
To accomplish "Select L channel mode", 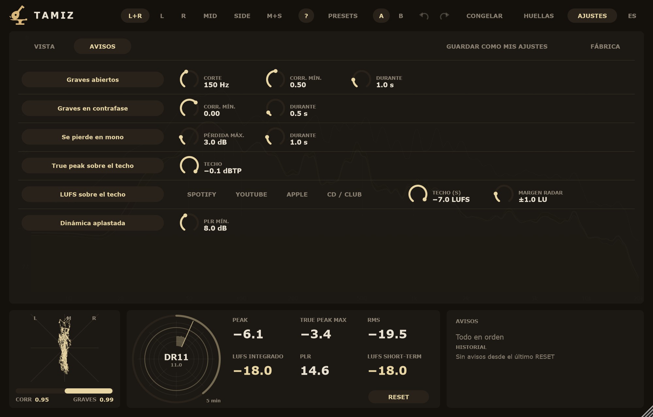I will pos(162,16).
